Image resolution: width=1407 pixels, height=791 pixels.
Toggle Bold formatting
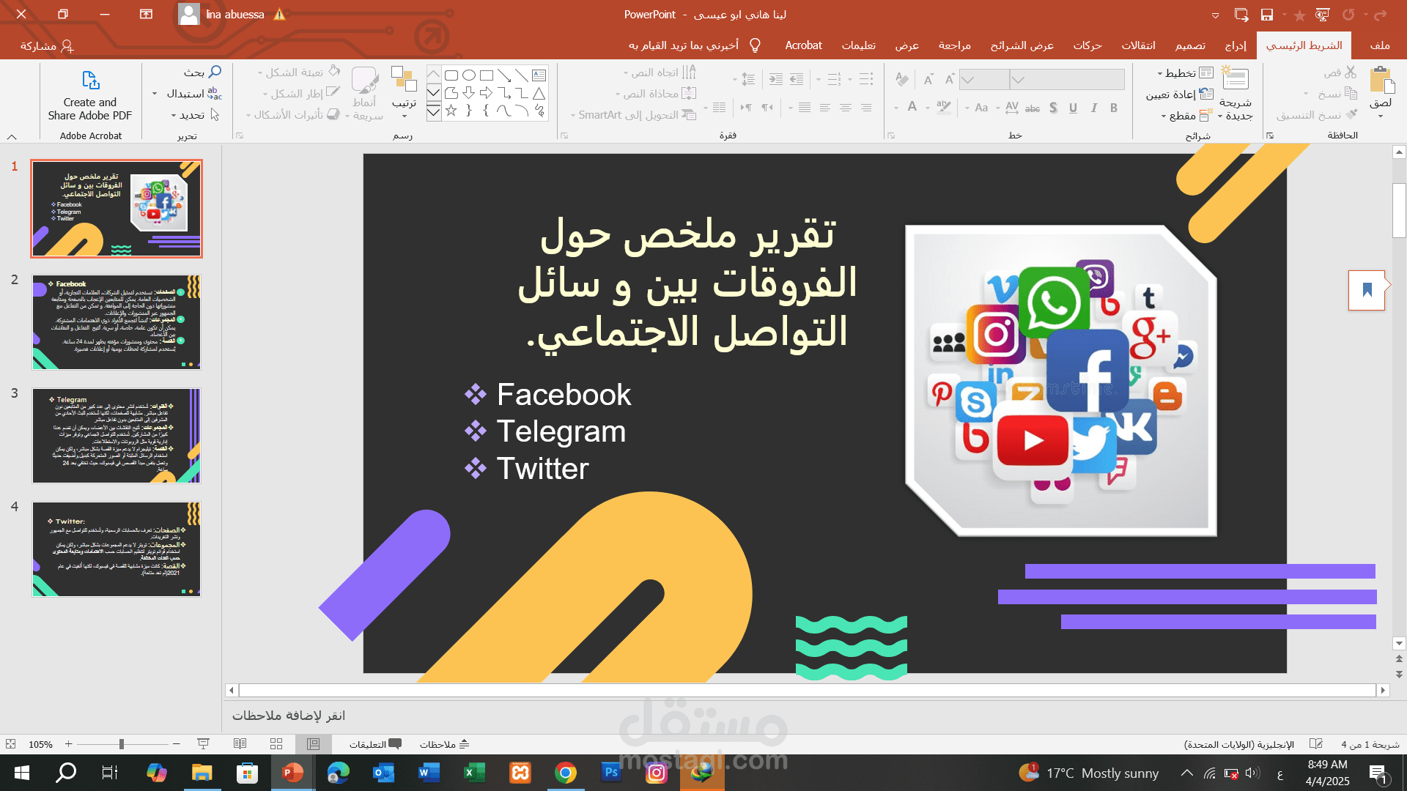coord(1114,108)
